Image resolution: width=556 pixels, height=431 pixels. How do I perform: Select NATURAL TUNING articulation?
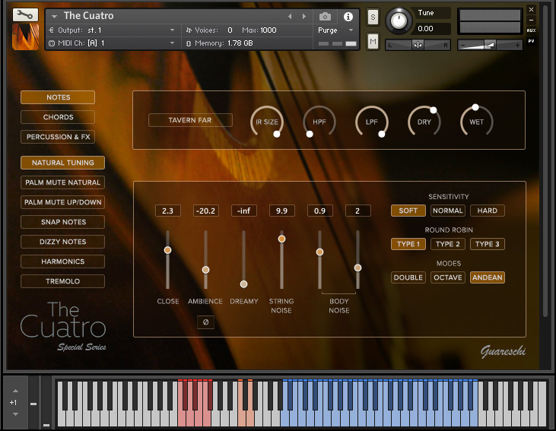tap(63, 163)
